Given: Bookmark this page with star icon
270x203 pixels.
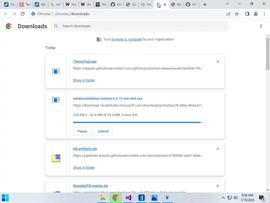Looking at the screenshot, I should 237,14.
